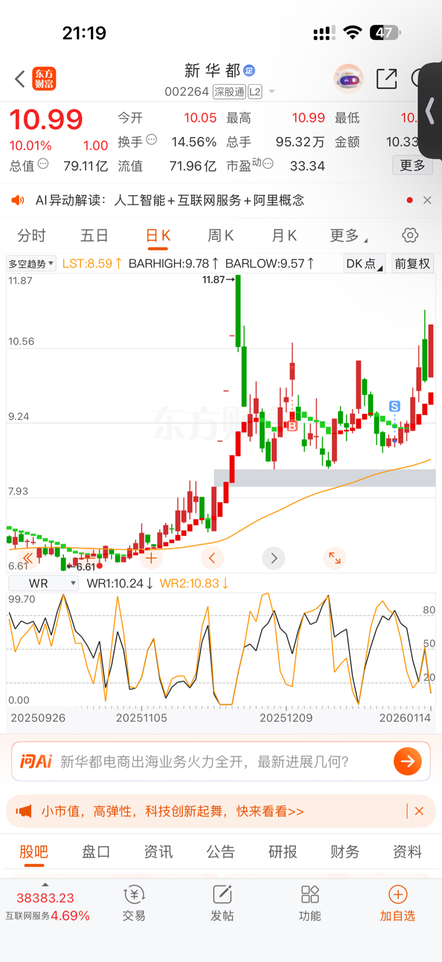Tap the 20251209 date axis label

coord(286,718)
